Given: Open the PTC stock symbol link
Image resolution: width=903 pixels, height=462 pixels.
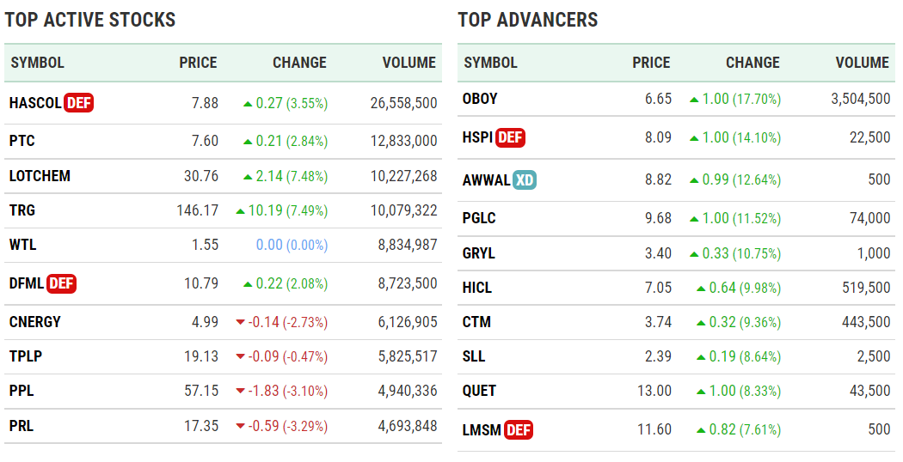Looking at the screenshot, I should point(22,141).
